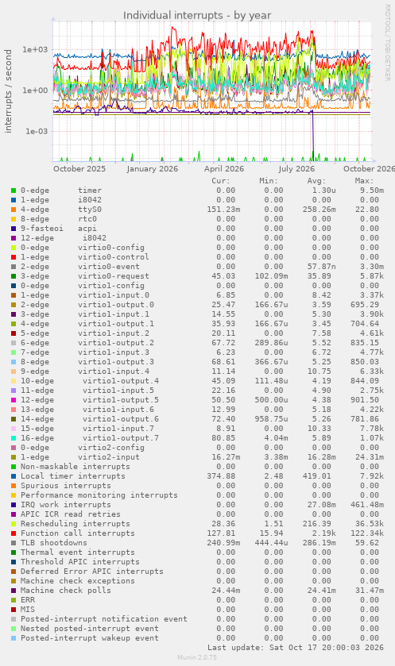Click the '1e+03' y-axis tick label
The width and height of the screenshot is (395, 666).
(x=35, y=50)
